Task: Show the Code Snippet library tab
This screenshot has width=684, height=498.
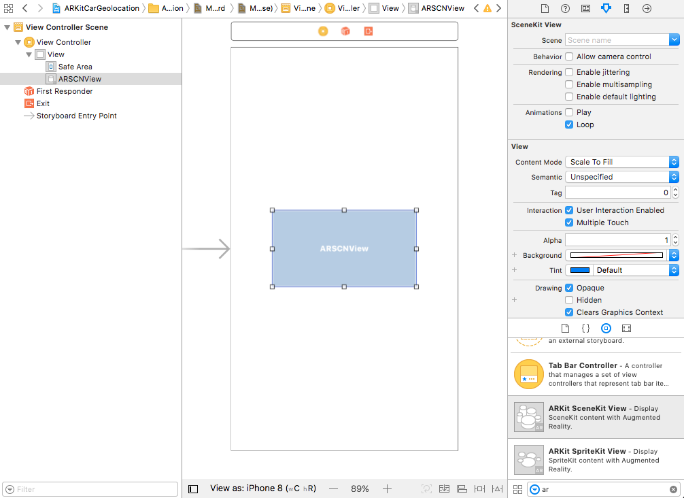Action: click(585, 328)
